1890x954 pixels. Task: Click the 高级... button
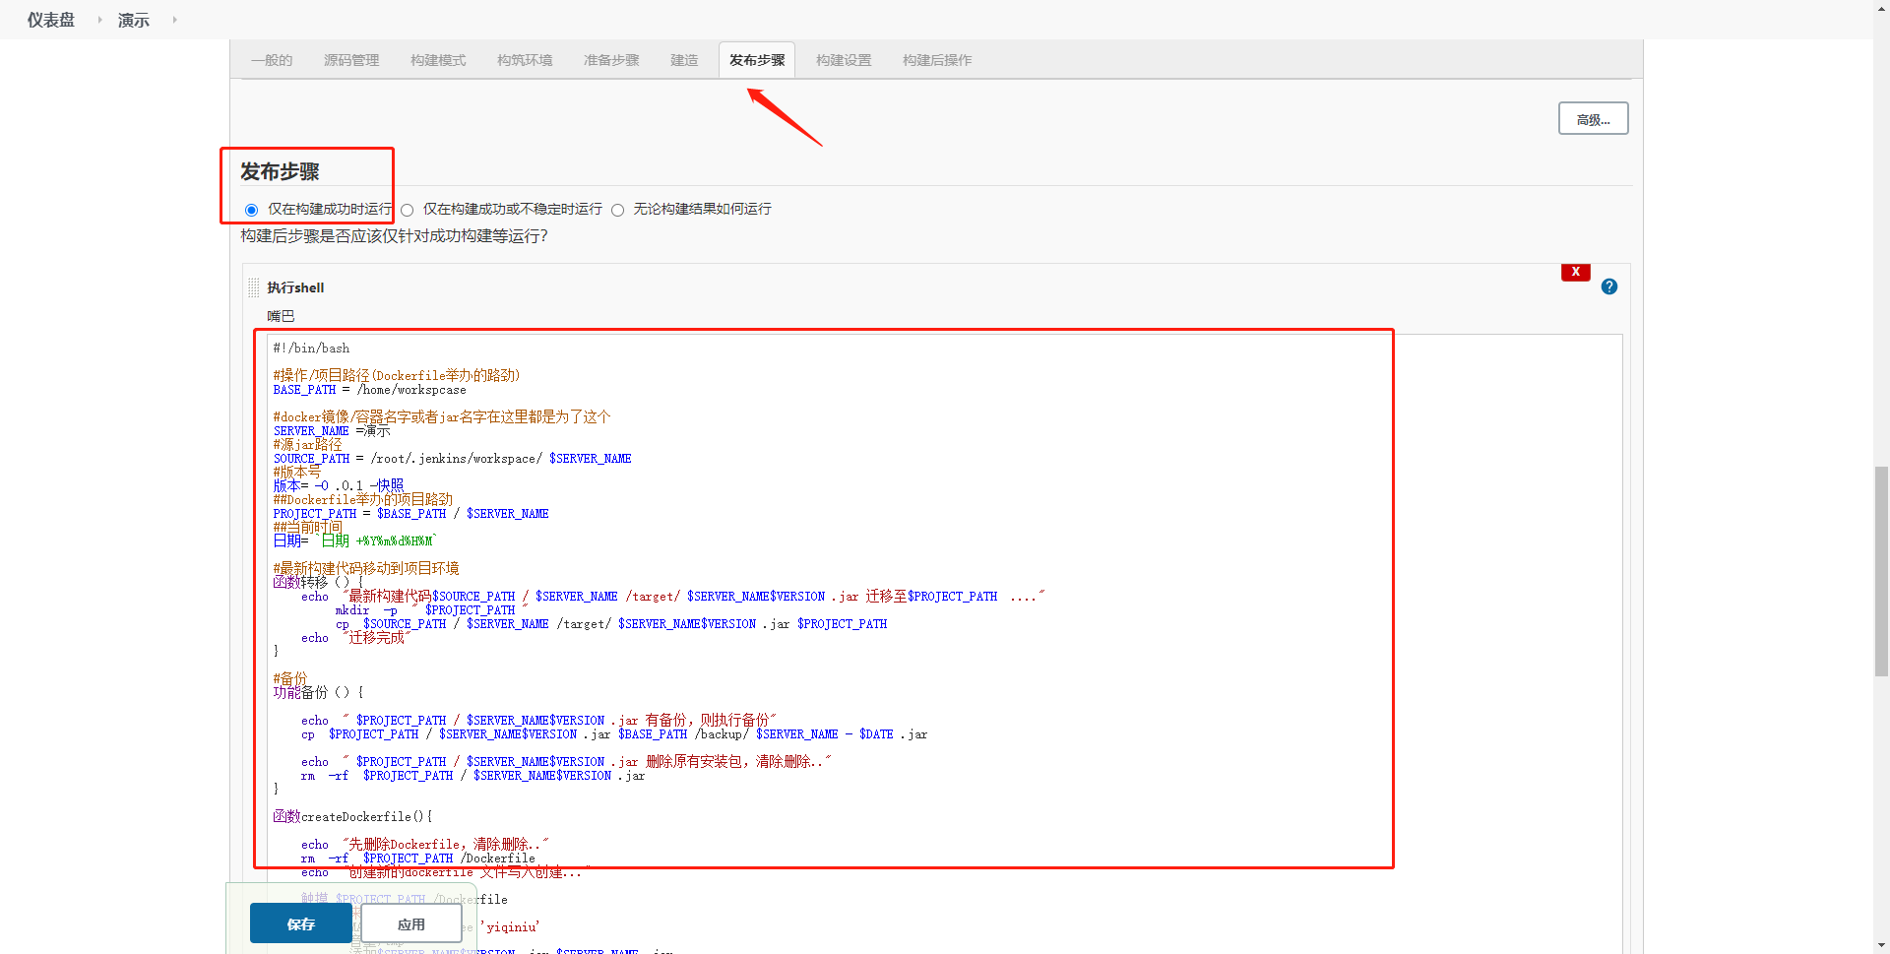(1593, 119)
